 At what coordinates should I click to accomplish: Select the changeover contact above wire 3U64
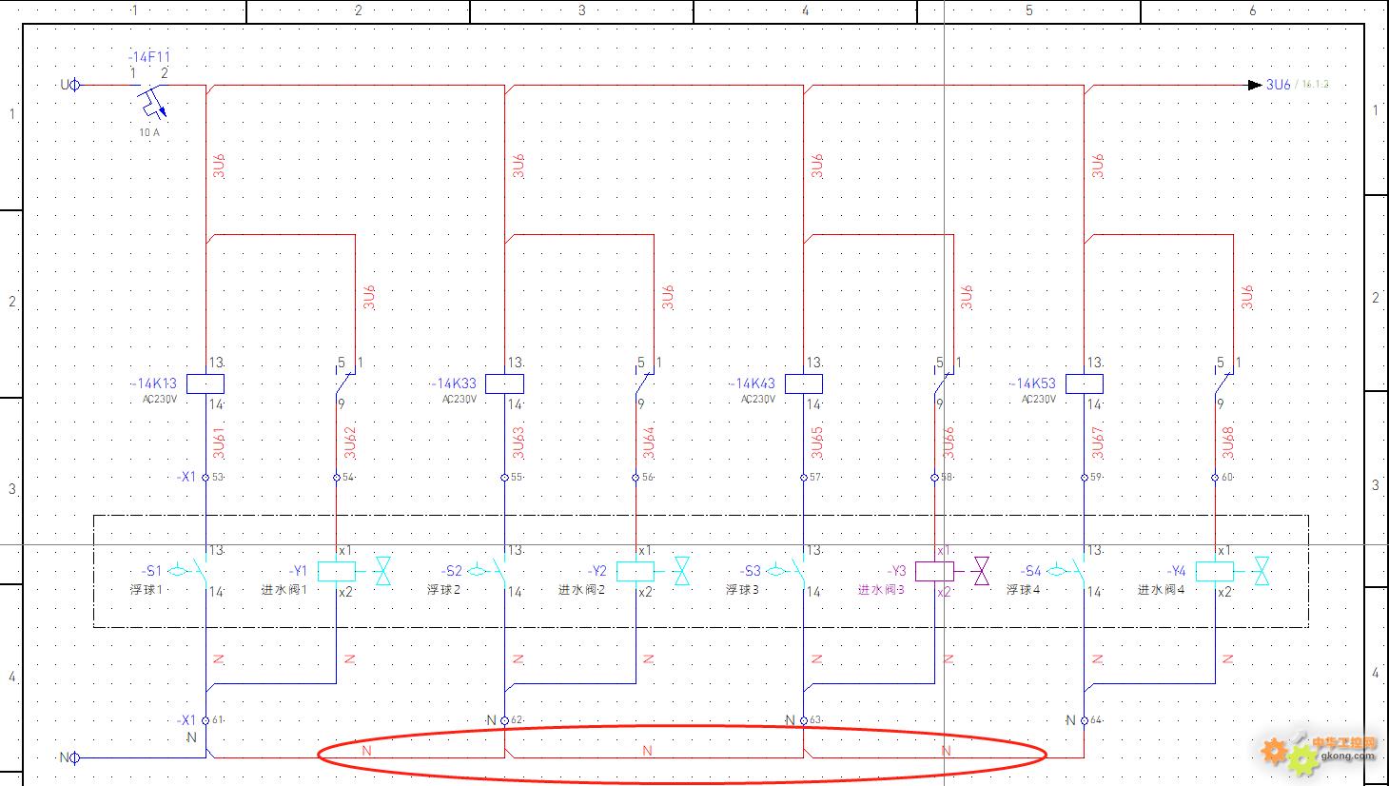pyautogui.click(x=646, y=383)
